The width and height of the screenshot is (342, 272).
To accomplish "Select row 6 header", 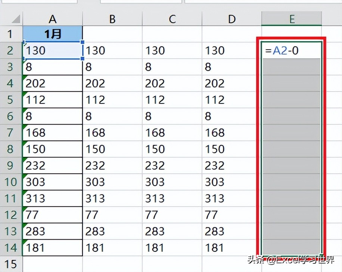I will 11,116.
